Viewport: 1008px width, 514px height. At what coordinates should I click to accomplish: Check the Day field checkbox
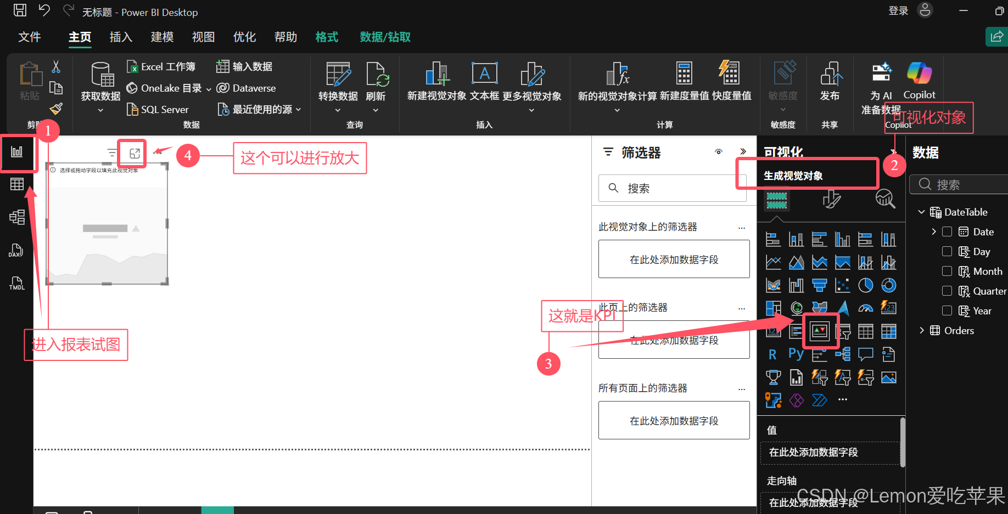pos(947,251)
